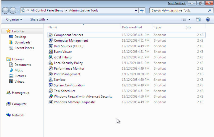Click the Performance Monitor icon
The width and height of the screenshot is (214, 137).
(51, 68)
